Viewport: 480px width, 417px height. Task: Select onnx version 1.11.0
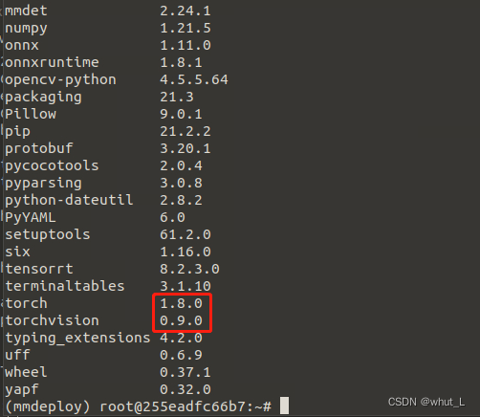pos(185,45)
